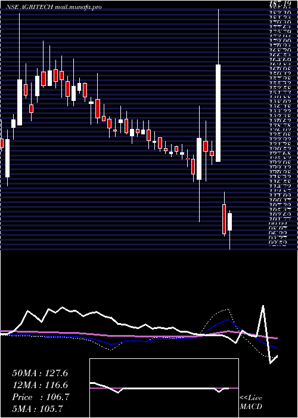Click the 12MA : 116.6 reading
The height and width of the screenshot is (418, 298).
[40, 385]
